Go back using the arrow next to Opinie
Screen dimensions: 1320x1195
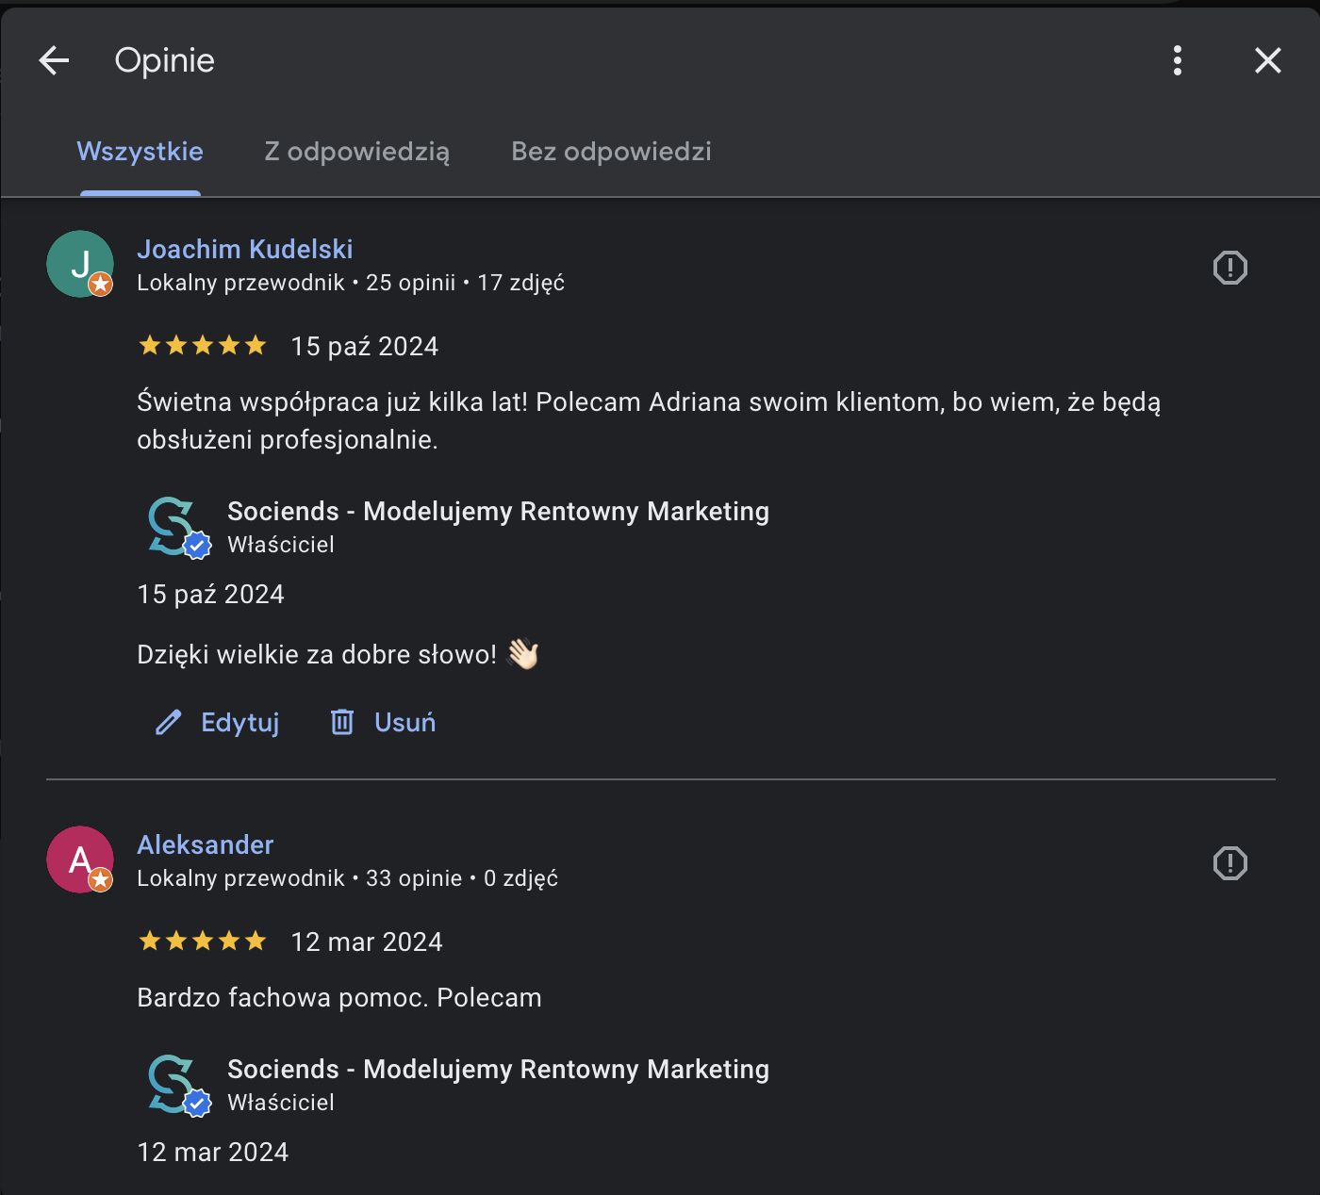coord(54,60)
